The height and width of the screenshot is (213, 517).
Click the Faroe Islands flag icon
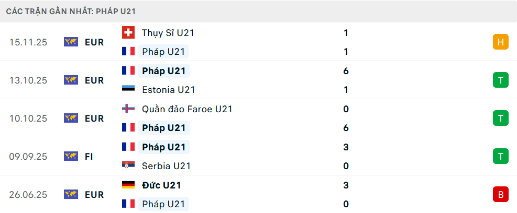[x=128, y=109]
